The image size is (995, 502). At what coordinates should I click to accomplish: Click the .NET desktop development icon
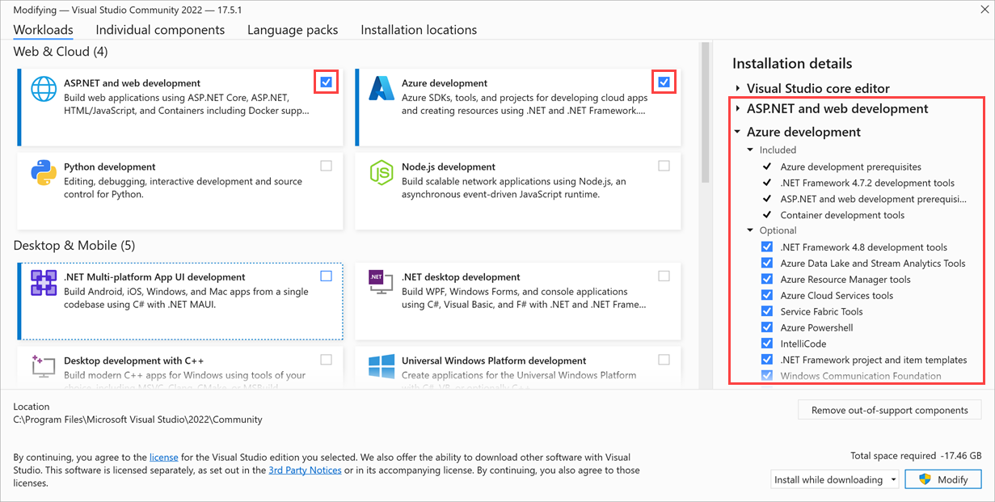tap(381, 283)
